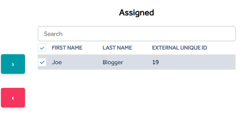Sort by the FIRST NAME column header
Viewport: 243px width, 114px height.
[x=67, y=48]
